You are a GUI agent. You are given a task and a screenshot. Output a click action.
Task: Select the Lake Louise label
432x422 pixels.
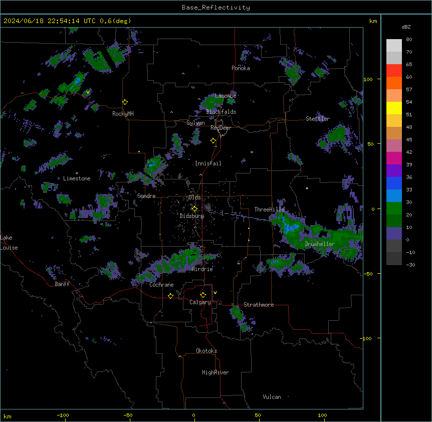click(x=9, y=243)
